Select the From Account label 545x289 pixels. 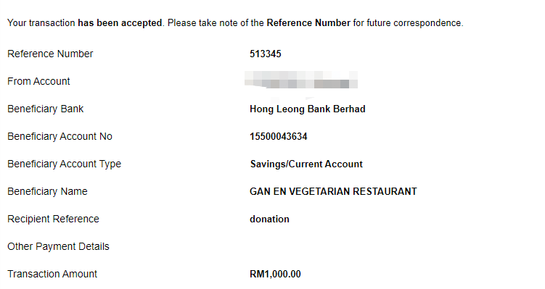[38, 81]
